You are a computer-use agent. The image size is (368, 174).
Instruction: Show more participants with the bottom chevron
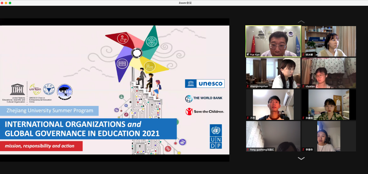301,158
